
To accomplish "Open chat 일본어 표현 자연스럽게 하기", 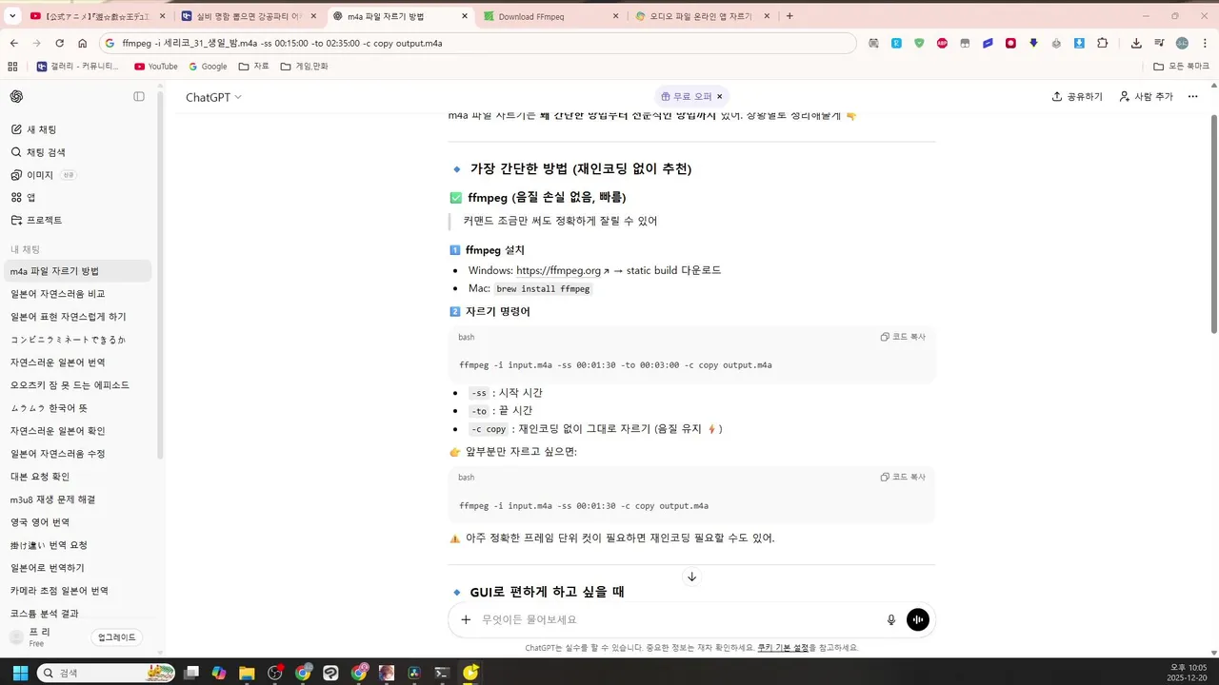I will point(78,317).
